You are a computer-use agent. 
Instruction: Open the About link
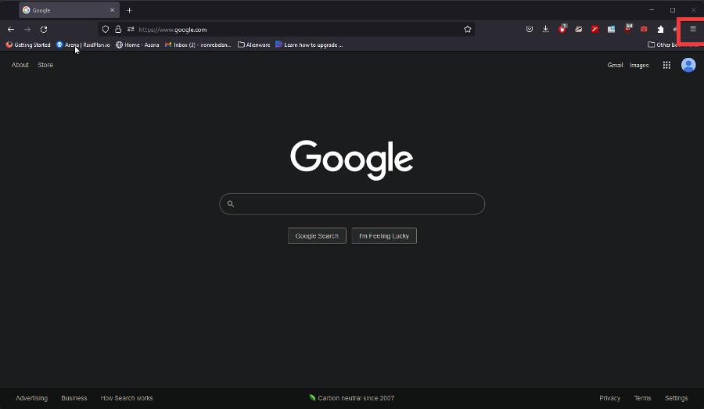pyautogui.click(x=20, y=65)
